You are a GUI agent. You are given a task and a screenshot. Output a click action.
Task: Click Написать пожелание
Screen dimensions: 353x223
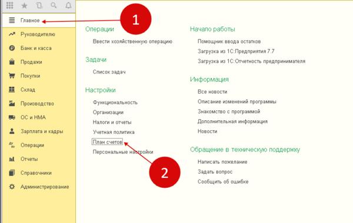(x=222, y=162)
